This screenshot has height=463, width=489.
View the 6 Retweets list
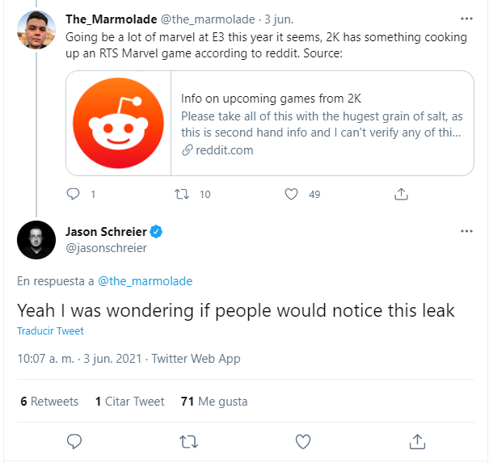[x=49, y=402]
